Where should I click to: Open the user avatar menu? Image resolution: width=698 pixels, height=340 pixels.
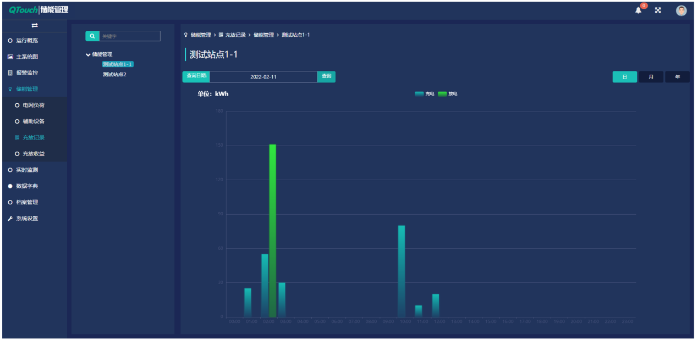[x=681, y=10]
